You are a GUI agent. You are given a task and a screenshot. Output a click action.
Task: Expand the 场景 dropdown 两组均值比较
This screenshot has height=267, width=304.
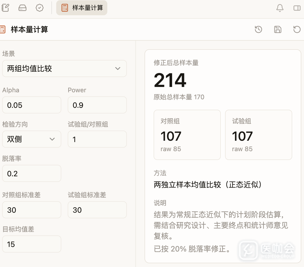click(64, 68)
